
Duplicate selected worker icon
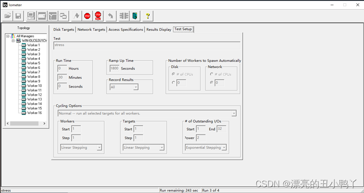coord(63,16)
